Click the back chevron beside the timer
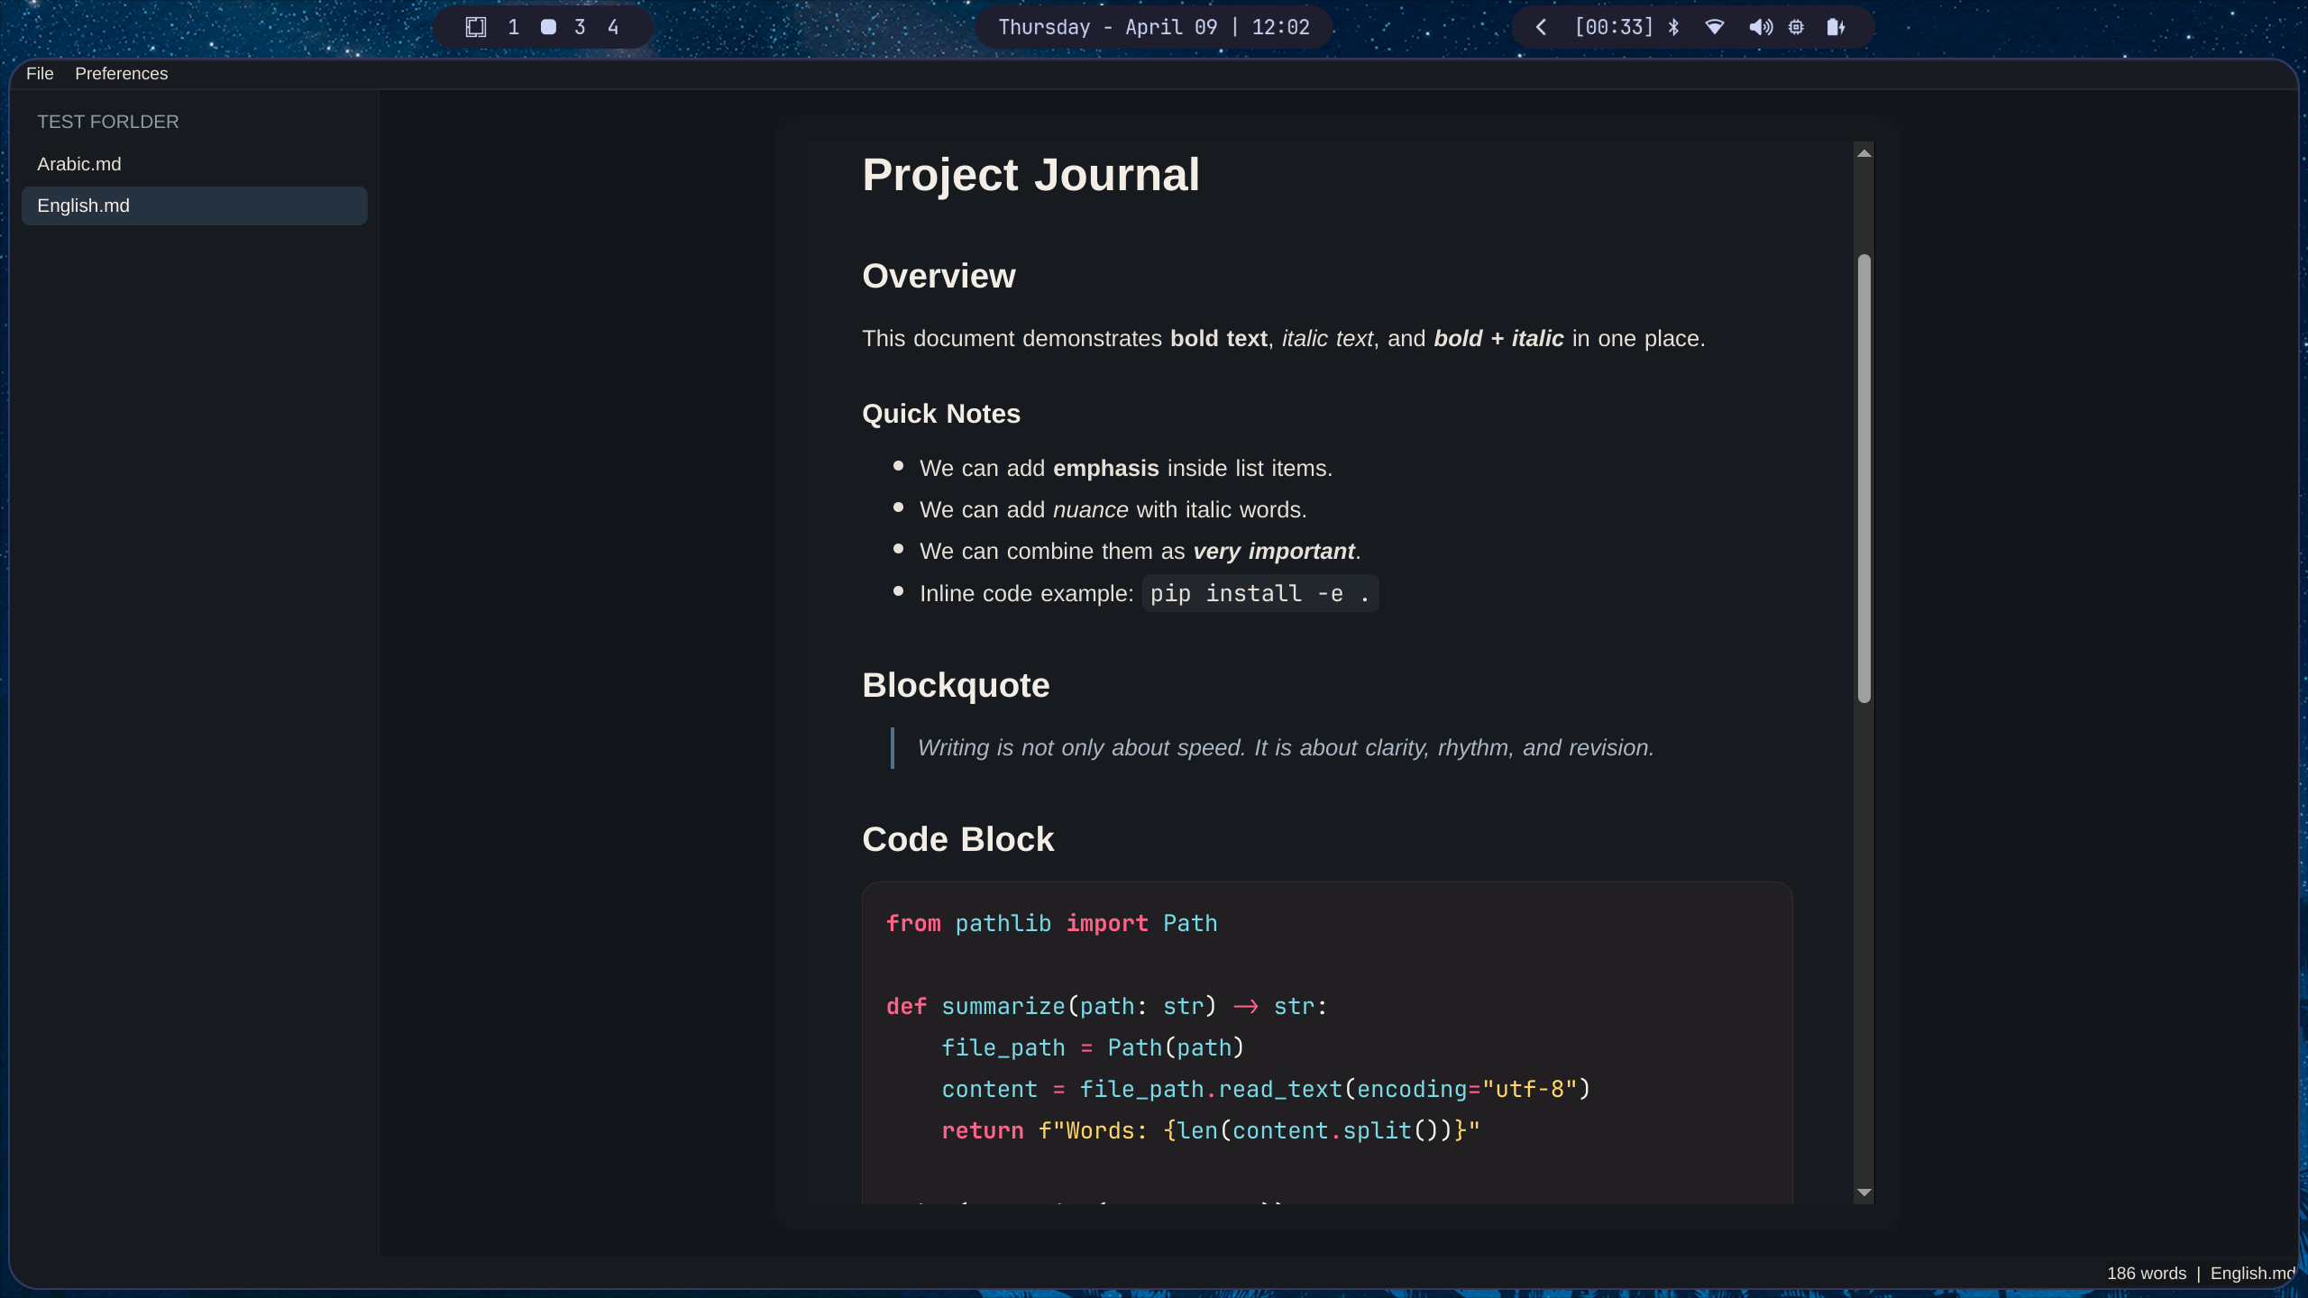Viewport: 2308px width, 1298px height. [1541, 27]
